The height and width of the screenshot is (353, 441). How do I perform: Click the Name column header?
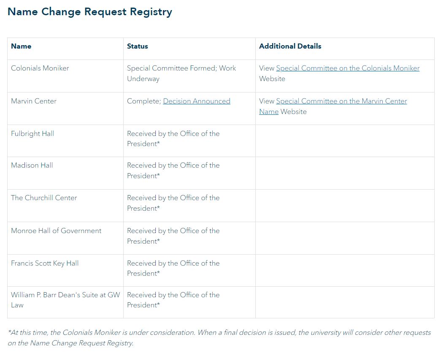point(21,46)
